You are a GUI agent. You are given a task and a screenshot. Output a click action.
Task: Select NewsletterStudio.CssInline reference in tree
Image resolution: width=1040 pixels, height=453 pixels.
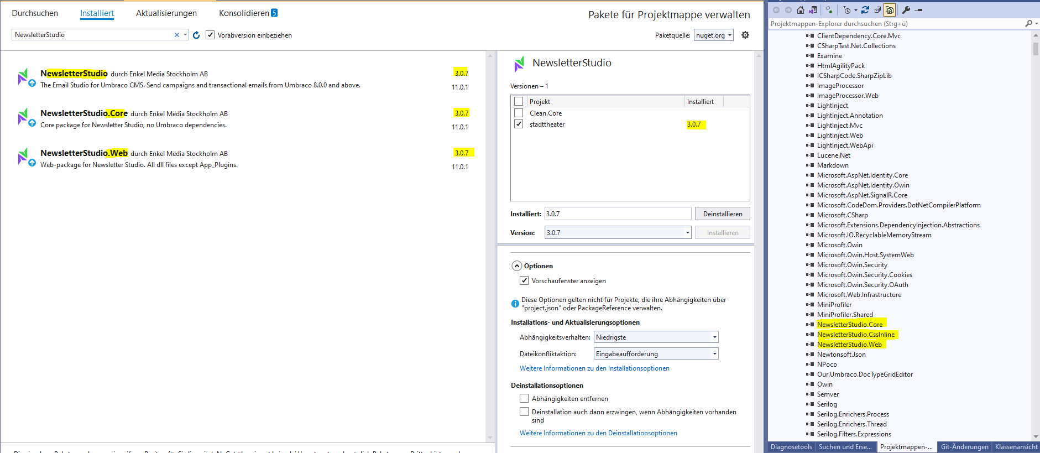pos(856,335)
